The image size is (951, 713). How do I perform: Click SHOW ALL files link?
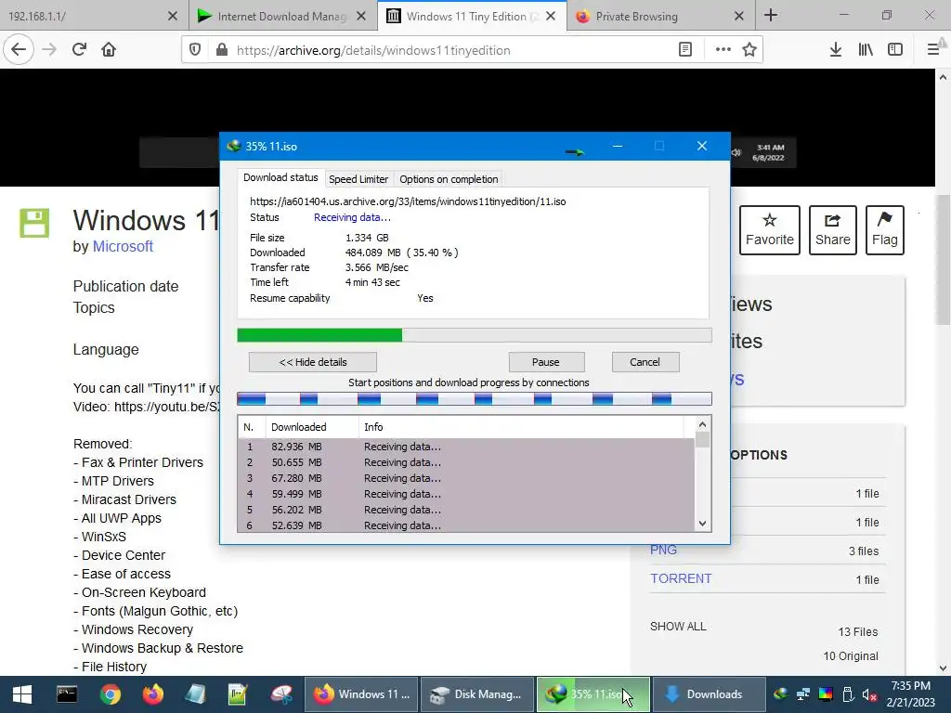[678, 627]
